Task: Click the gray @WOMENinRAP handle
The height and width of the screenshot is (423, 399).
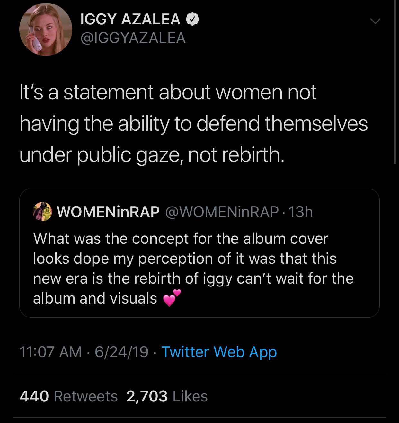Action: coord(221,211)
